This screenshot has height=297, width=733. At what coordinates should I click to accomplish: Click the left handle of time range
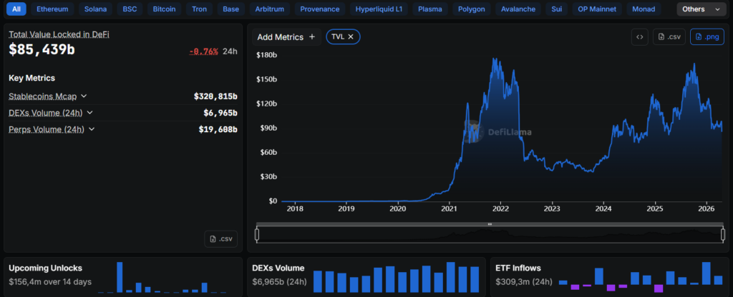257,233
